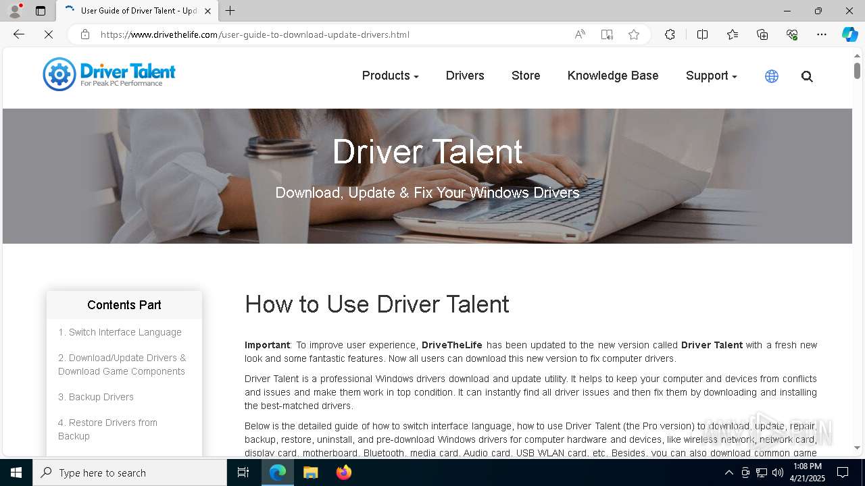The image size is (865, 486).
Task: Open the tab actions menu icon
Action: [x=41, y=11]
